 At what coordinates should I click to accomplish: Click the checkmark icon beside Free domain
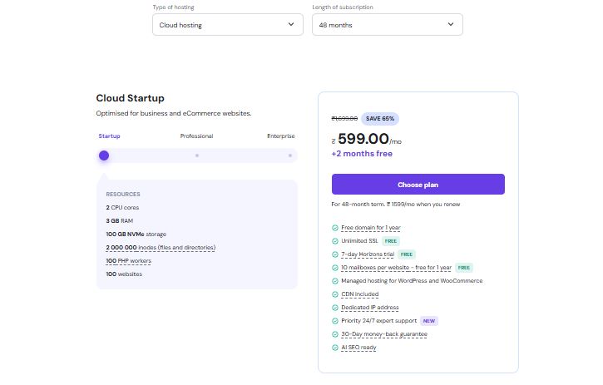coord(335,227)
